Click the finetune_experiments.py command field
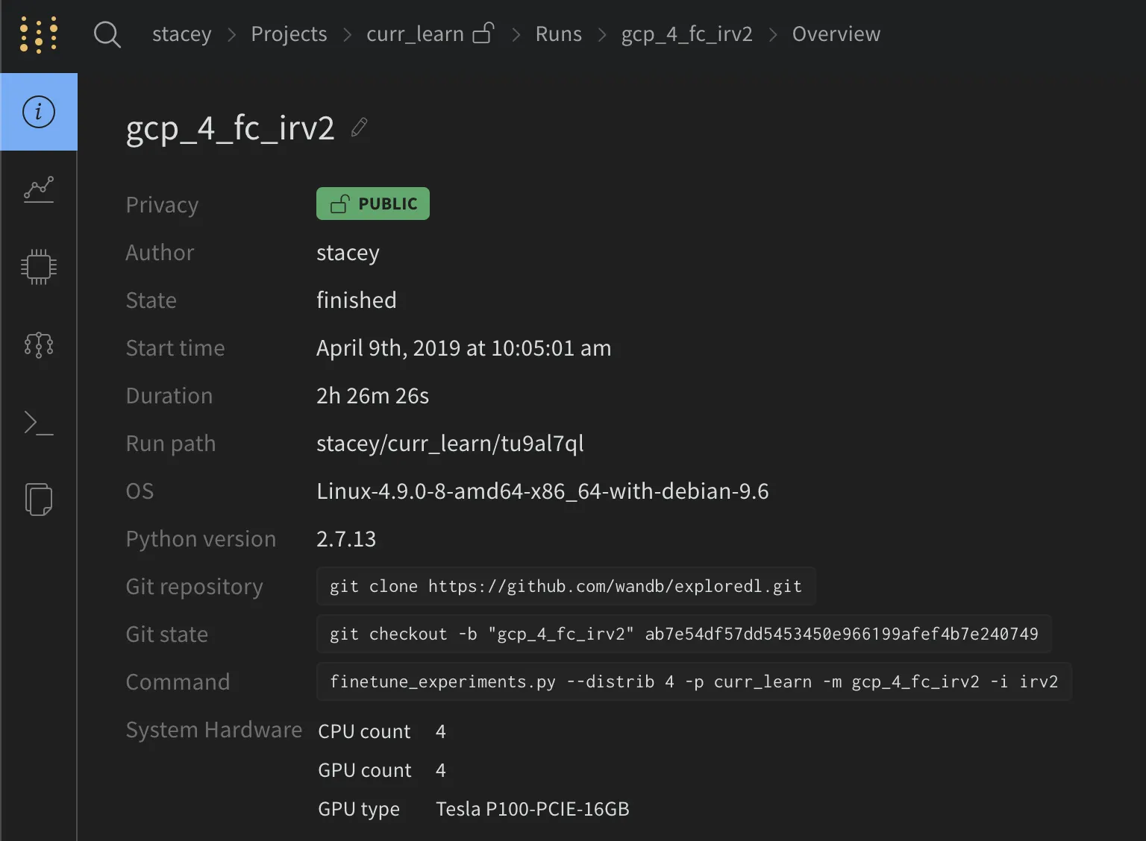Image resolution: width=1146 pixels, height=841 pixels. point(694,681)
